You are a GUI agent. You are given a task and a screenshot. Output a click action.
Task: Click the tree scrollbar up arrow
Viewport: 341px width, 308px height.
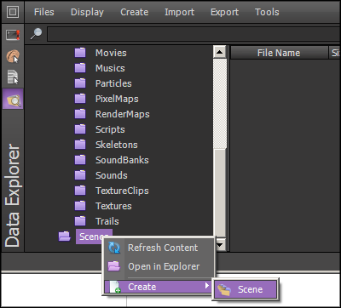219,52
